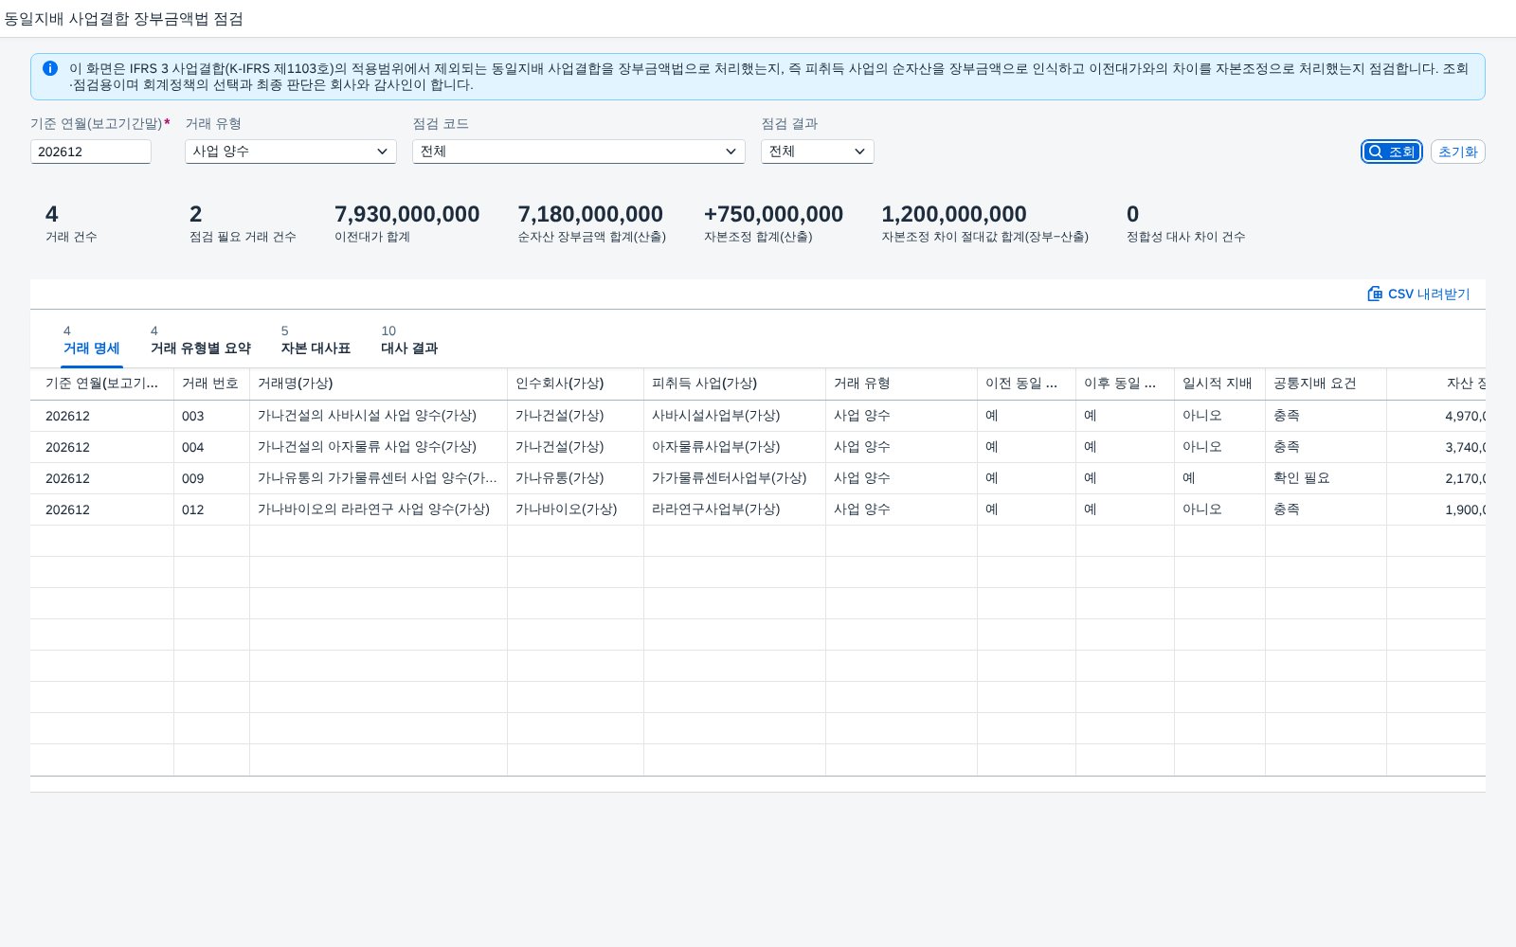This screenshot has width=1516, height=947.
Task: Click the +750,000,000 자본조정 합계 value
Action: pos(773,214)
